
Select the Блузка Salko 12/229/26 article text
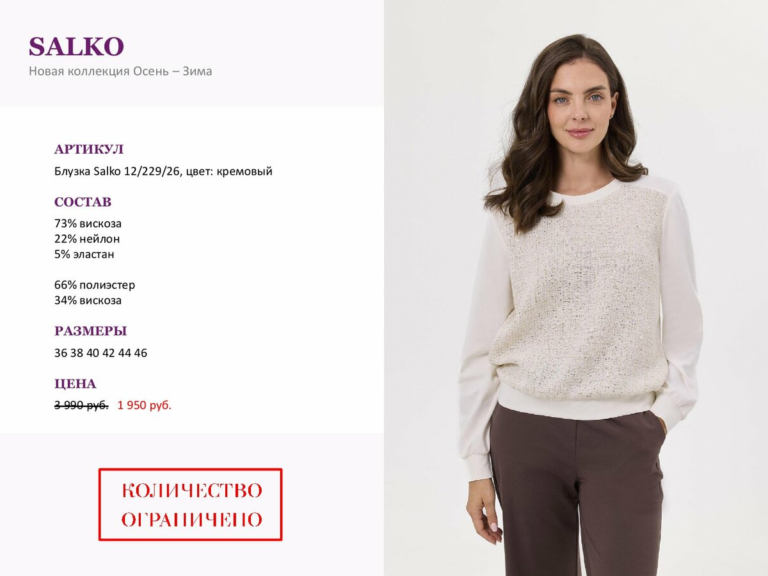point(163,172)
